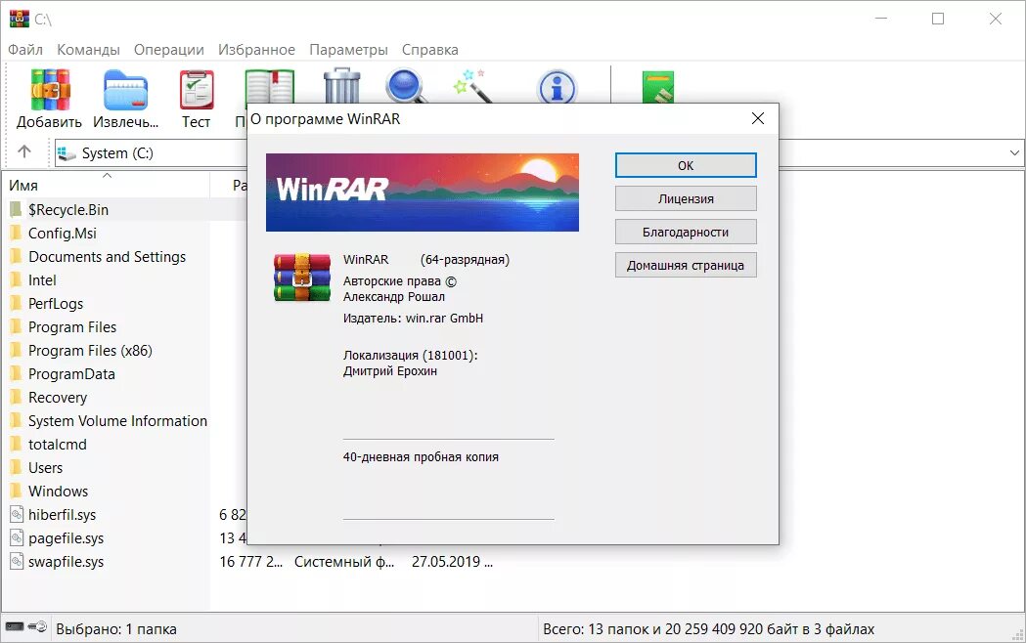Select the totalcmd folder
The height and width of the screenshot is (643, 1026).
pos(57,445)
